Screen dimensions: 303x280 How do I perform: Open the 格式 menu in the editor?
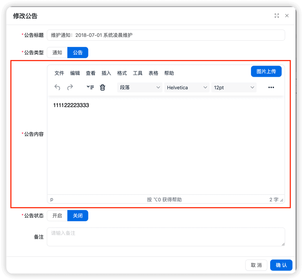pyautogui.click(x=122, y=73)
